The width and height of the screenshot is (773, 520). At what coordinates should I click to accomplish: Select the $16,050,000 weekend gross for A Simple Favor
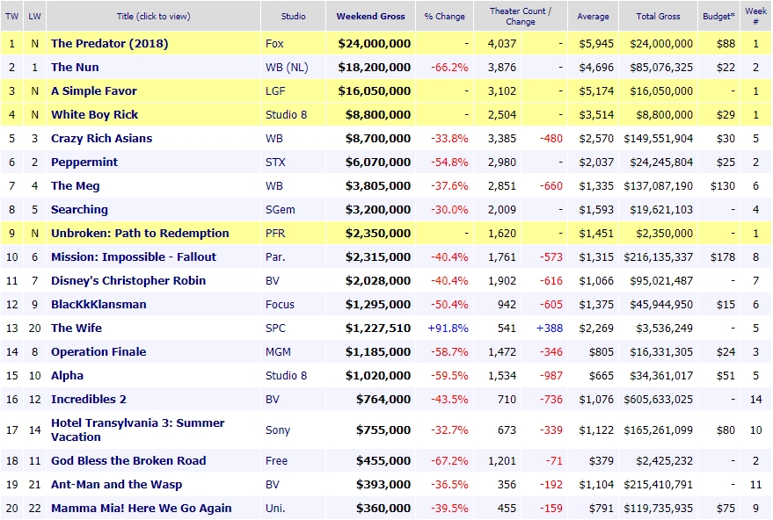pos(374,90)
